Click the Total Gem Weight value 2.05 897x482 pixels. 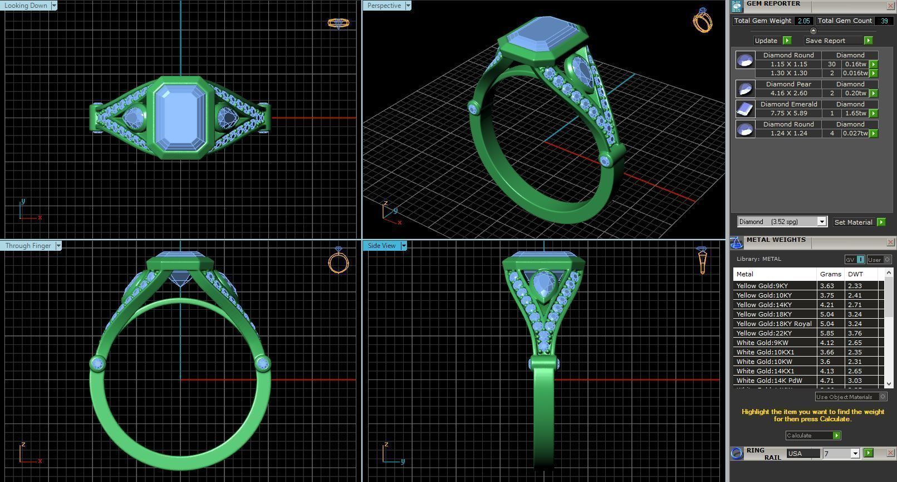(804, 21)
